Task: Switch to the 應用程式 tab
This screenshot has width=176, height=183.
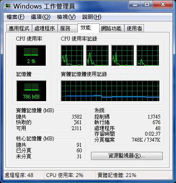Action: pos(19,29)
